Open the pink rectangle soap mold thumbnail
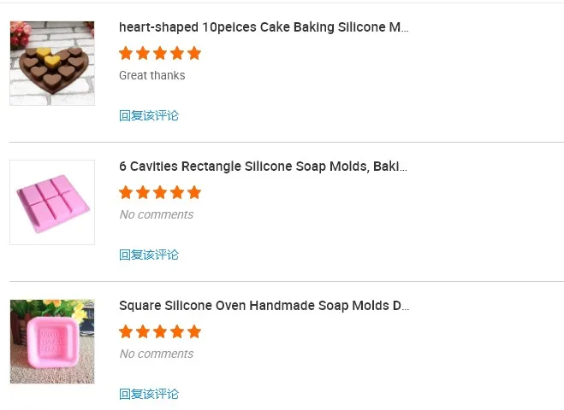 click(52, 202)
